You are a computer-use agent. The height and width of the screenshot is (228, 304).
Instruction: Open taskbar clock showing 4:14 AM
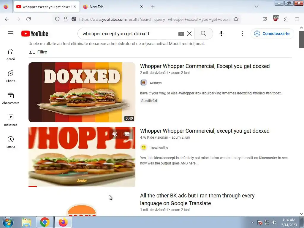(x=289, y=222)
